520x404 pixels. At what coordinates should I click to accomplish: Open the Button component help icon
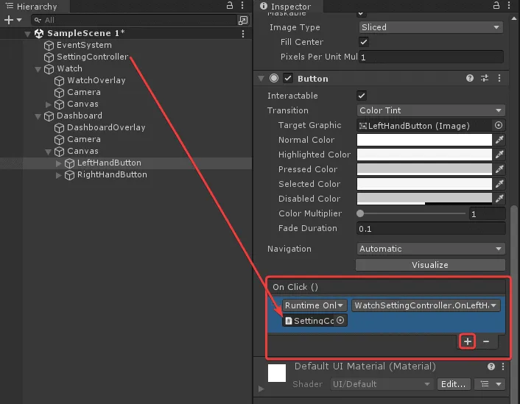pos(470,78)
